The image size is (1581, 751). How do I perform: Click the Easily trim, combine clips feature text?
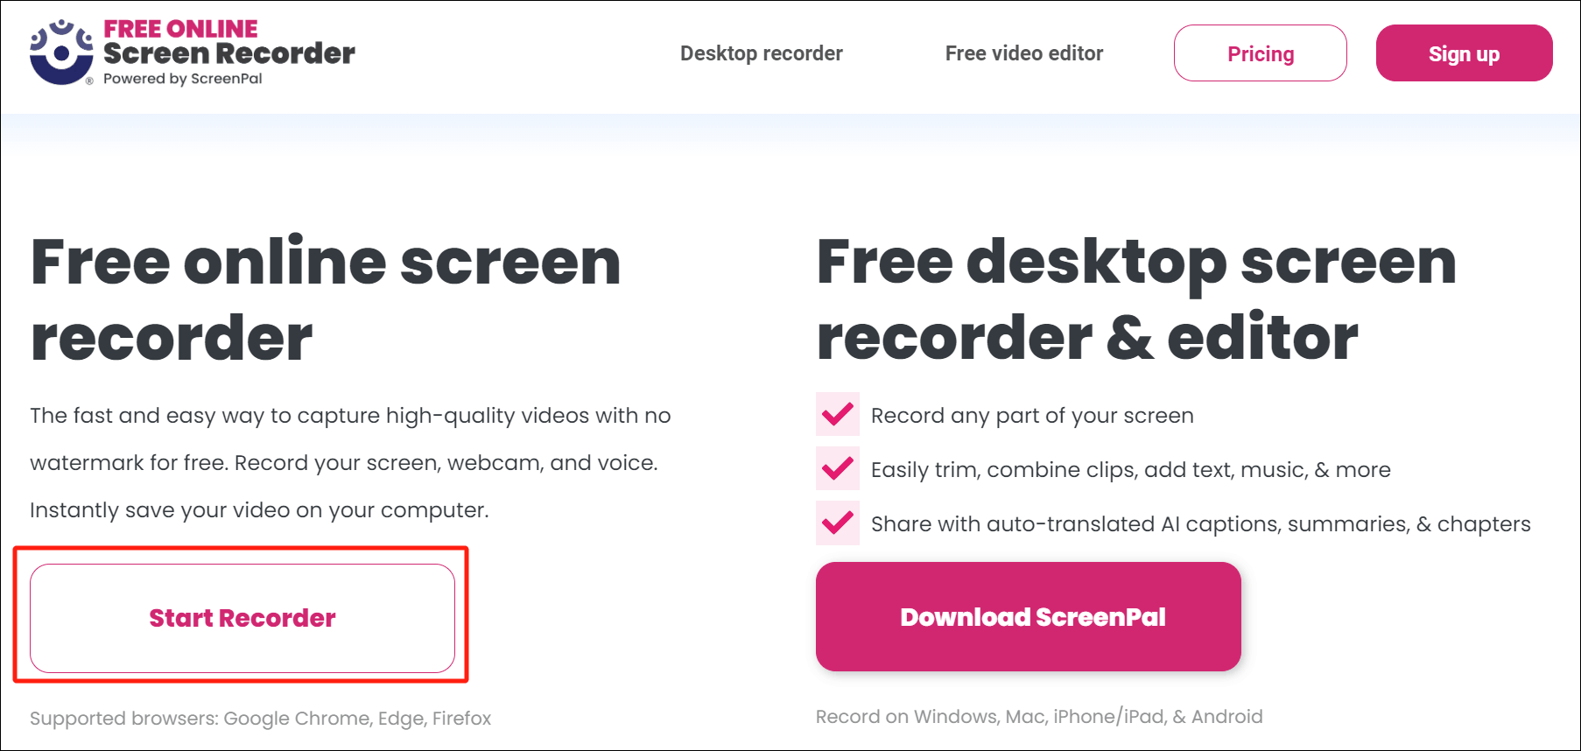(1130, 470)
